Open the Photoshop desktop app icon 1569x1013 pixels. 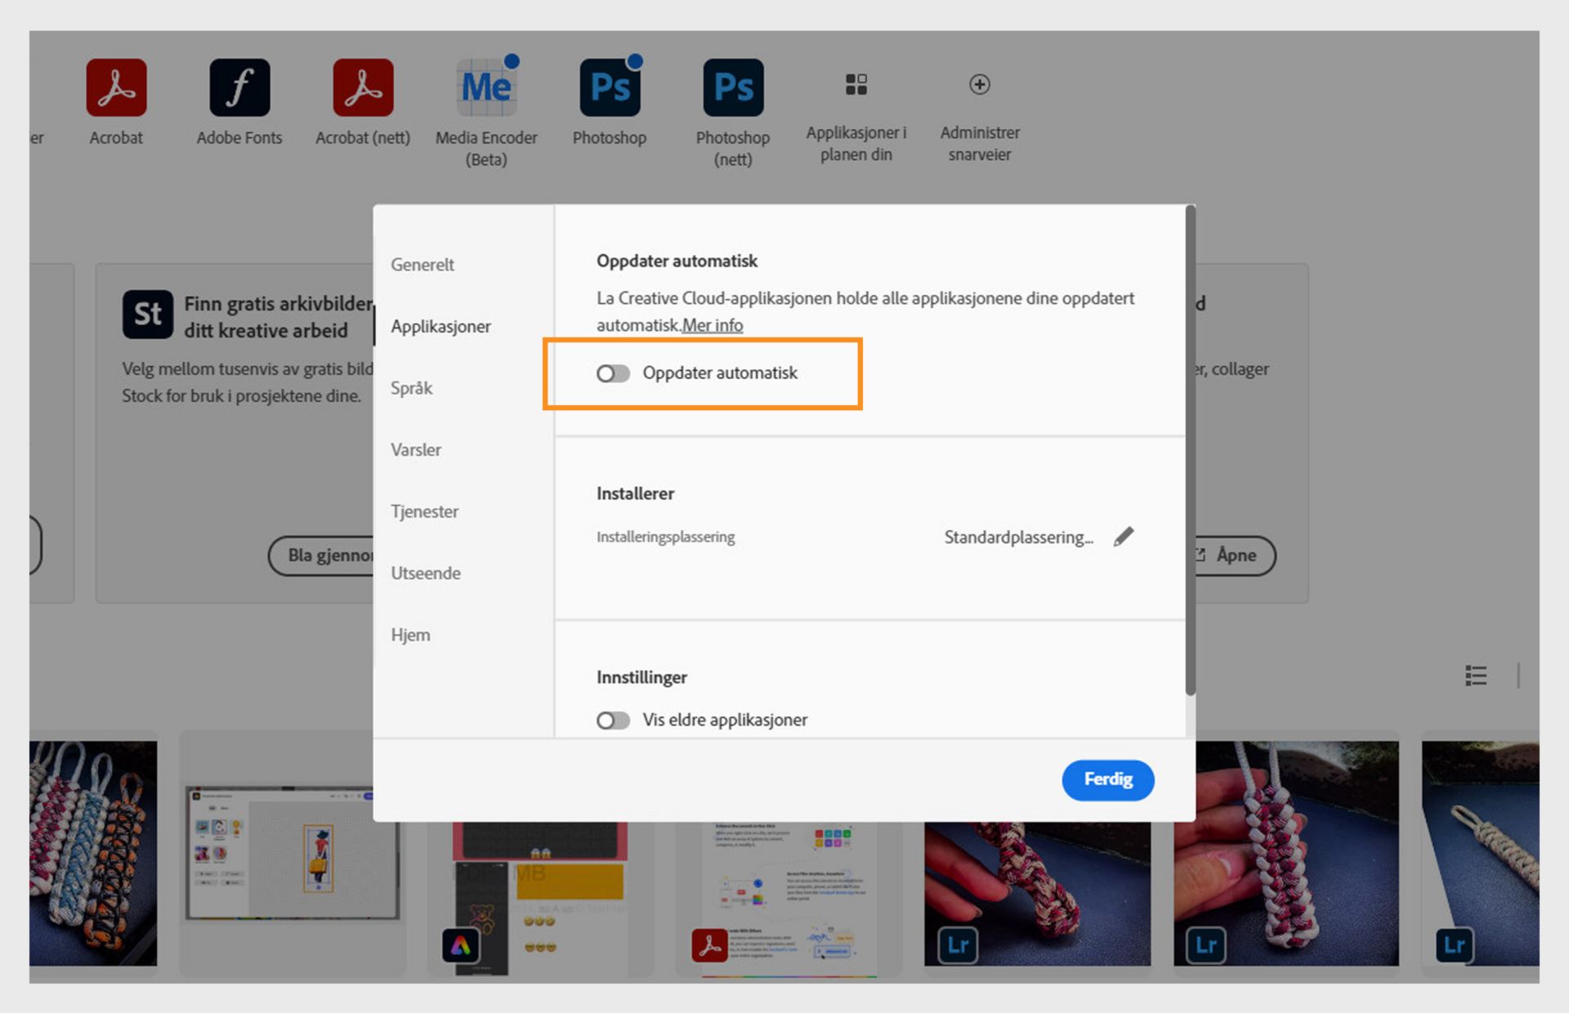[x=610, y=87]
